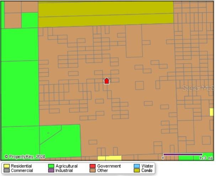Click the "Residential" legend label
The image size is (216, 176).
(21, 166)
